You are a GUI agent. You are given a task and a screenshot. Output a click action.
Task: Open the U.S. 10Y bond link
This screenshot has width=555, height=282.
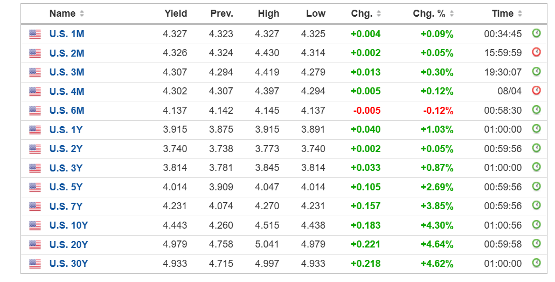[x=68, y=225]
